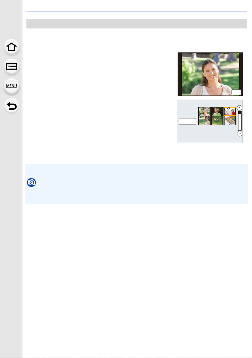Open the MENU icon button

(x=11, y=86)
